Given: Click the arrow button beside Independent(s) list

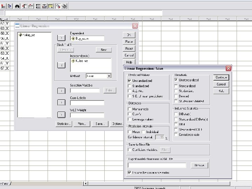Looking at the screenshot, I should 61,65.
